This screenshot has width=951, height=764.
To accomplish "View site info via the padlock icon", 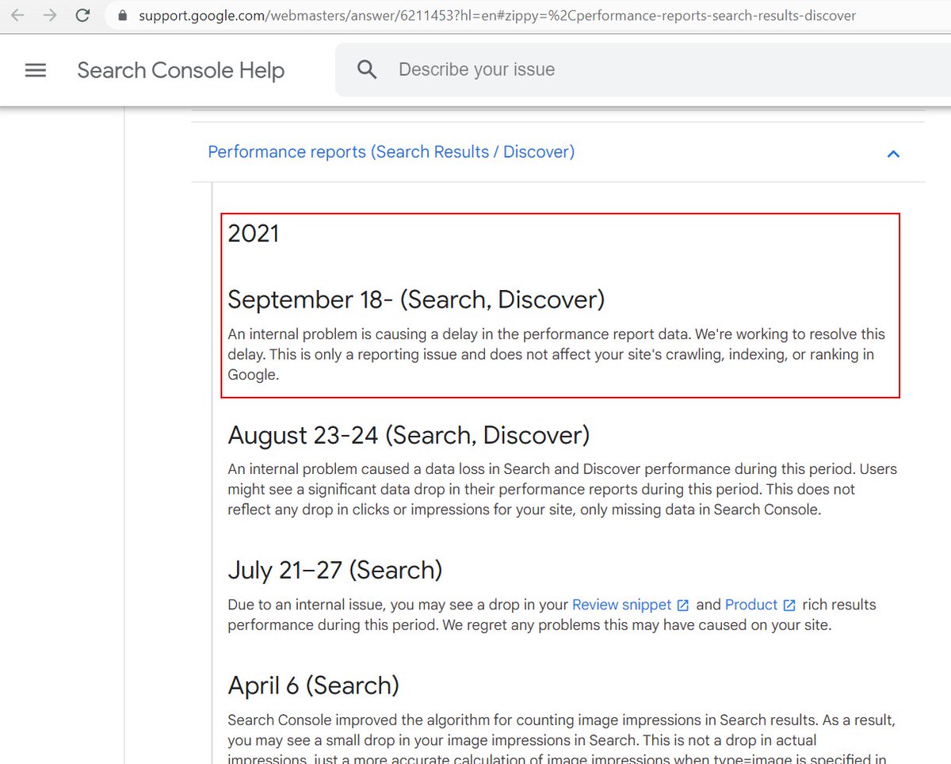I will [x=121, y=15].
